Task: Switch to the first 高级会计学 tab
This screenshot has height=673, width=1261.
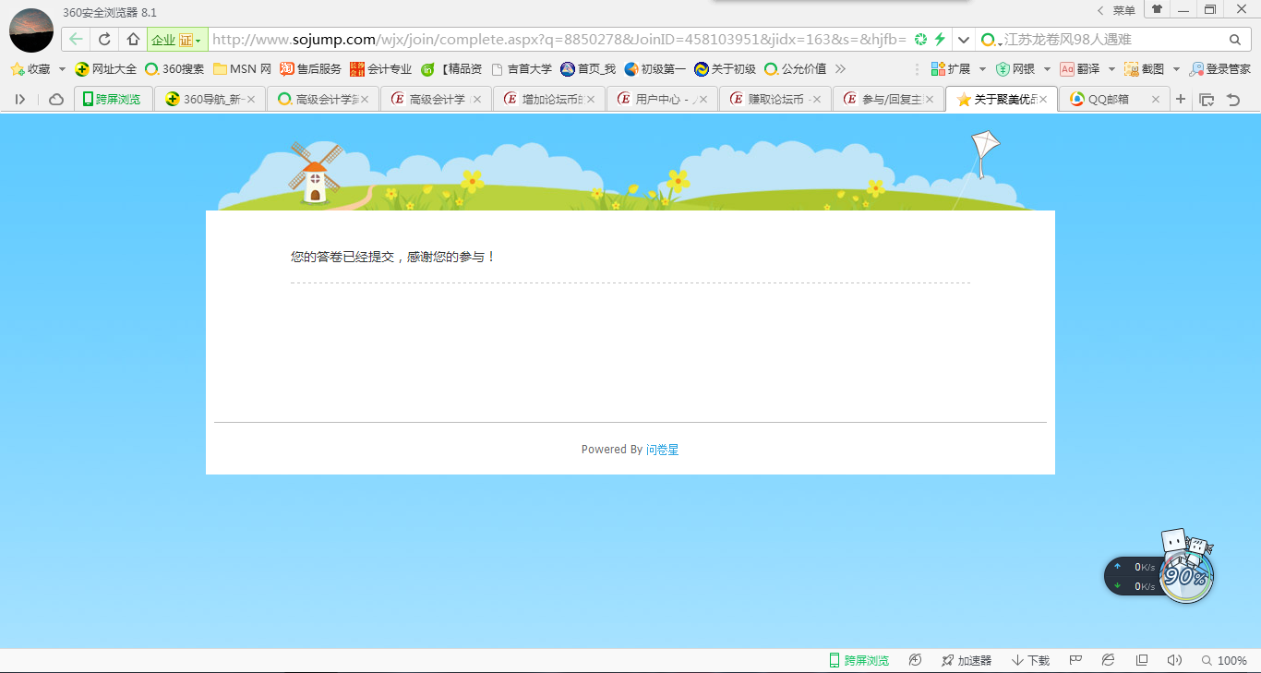Action: click(322, 100)
